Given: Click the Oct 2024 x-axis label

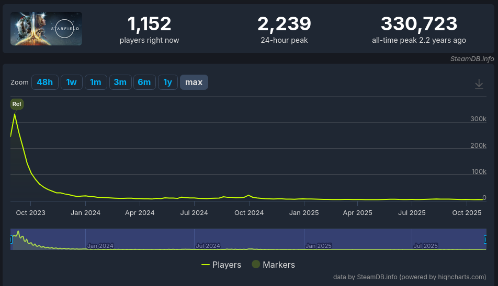Looking at the screenshot, I should pos(249,213).
